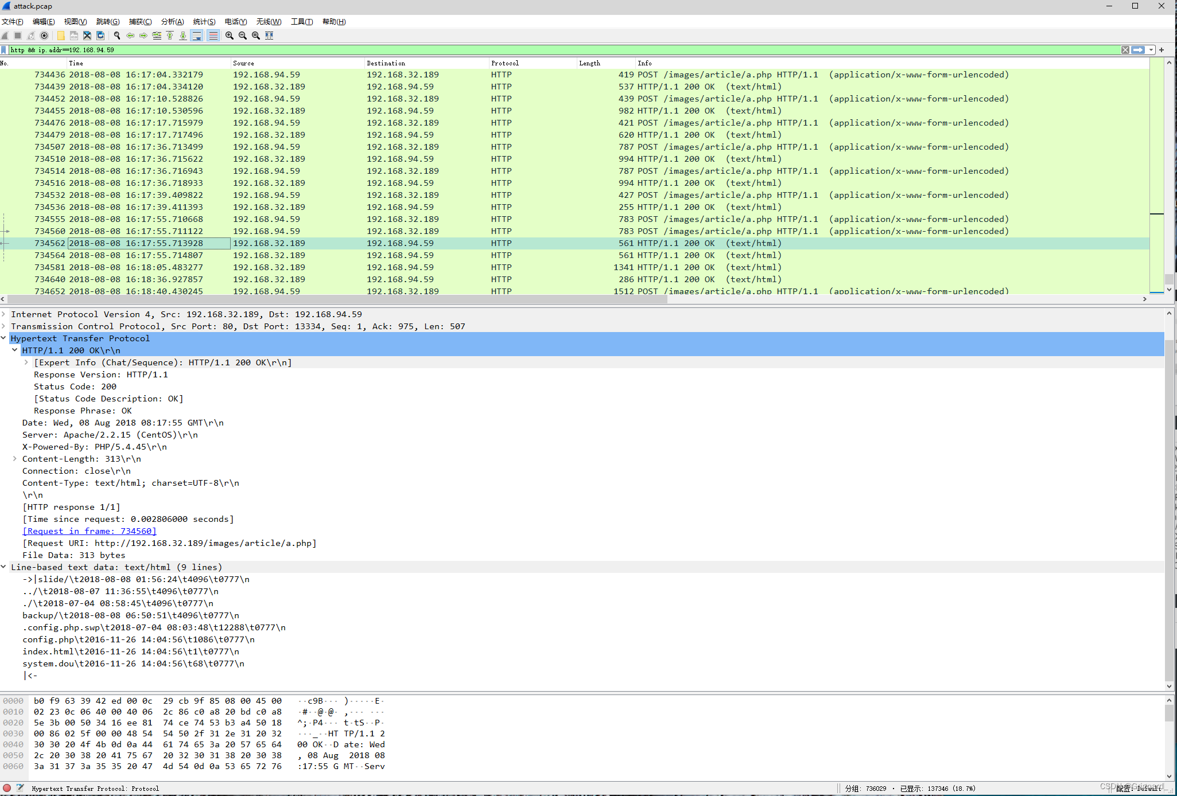1177x796 pixels.
Task: Open the 工具(T) menu
Action: pyautogui.click(x=302, y=22)
